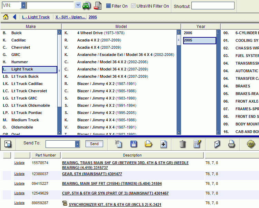Click the Shortcut input field
The height and width of the screenshot is (208, 259).
pos(213,6)
